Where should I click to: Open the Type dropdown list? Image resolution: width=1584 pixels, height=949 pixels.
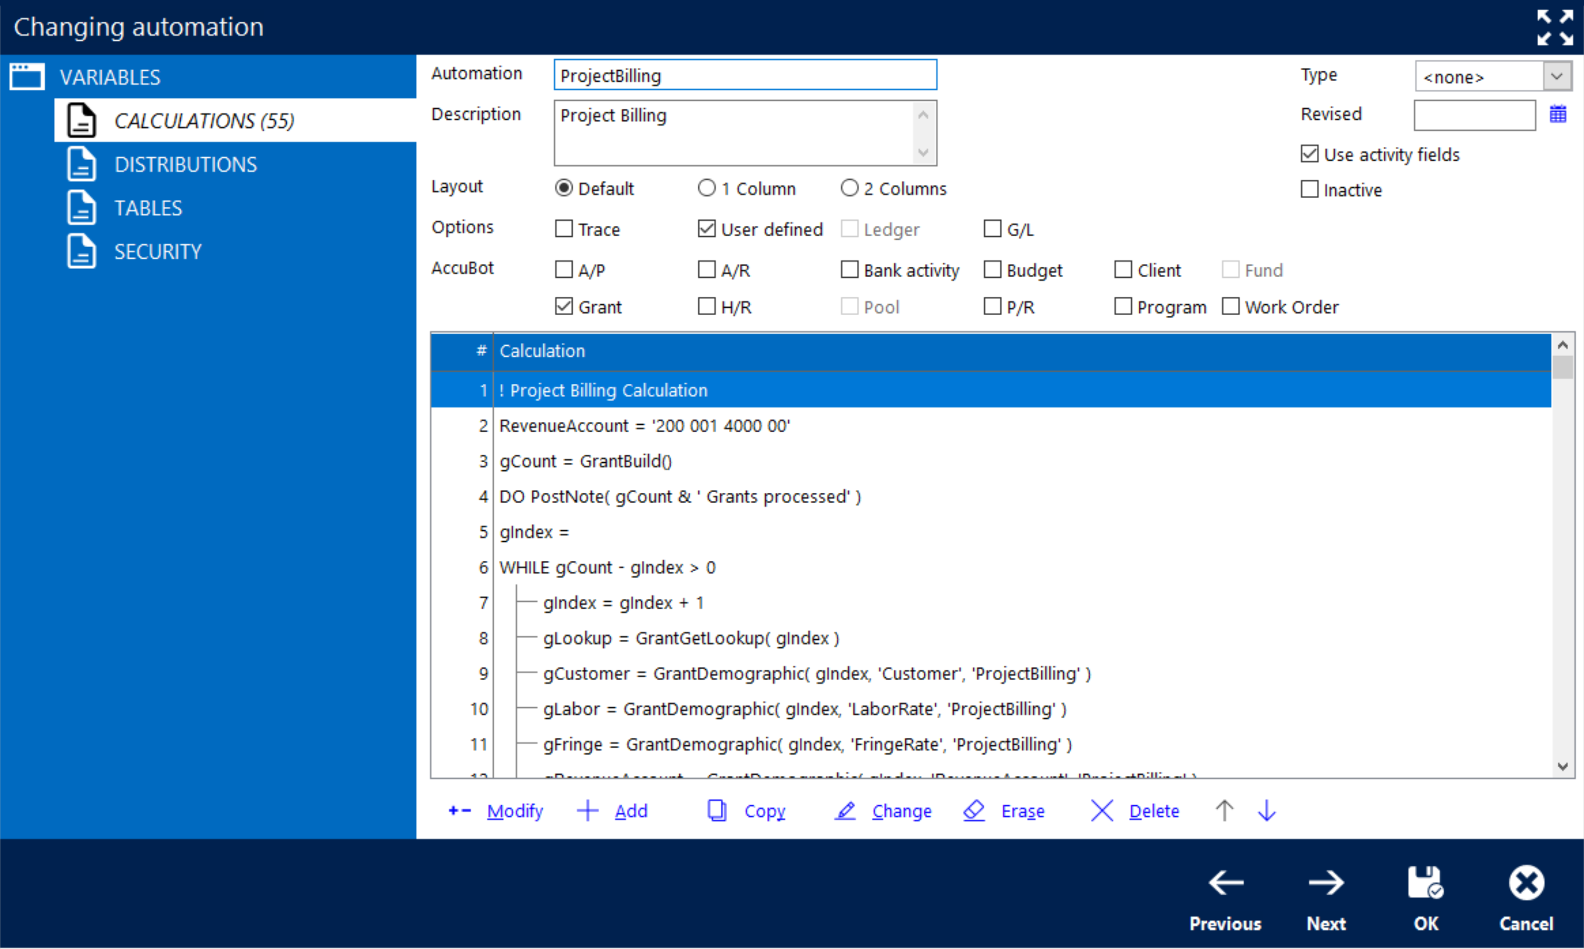(x=1557, y=77)
